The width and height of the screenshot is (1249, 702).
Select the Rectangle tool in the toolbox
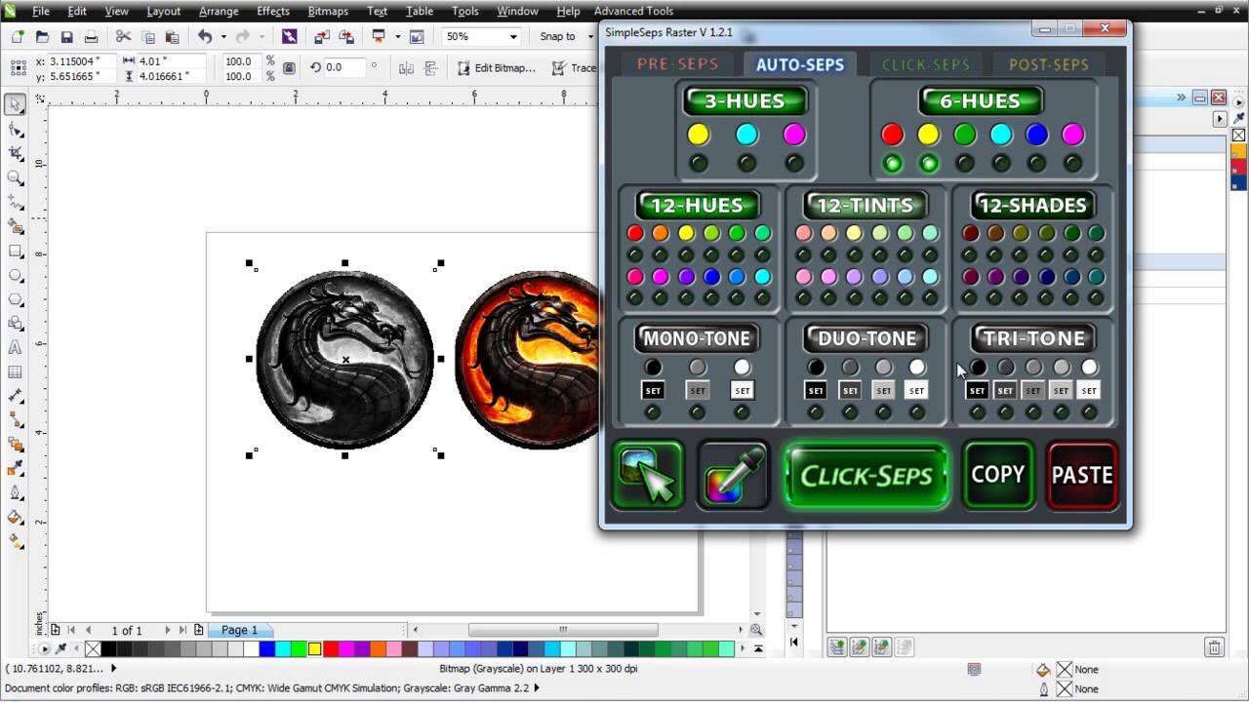point(15,251)
